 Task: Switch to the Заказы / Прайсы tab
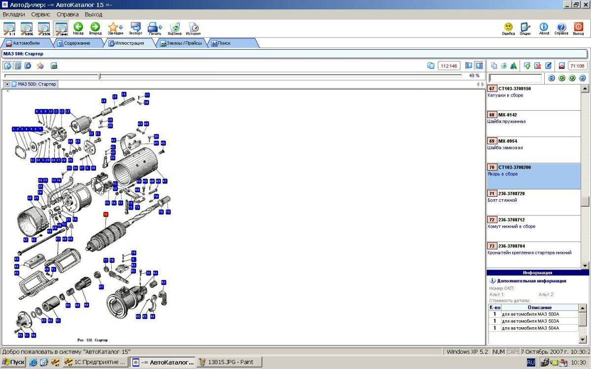[181, 43]
